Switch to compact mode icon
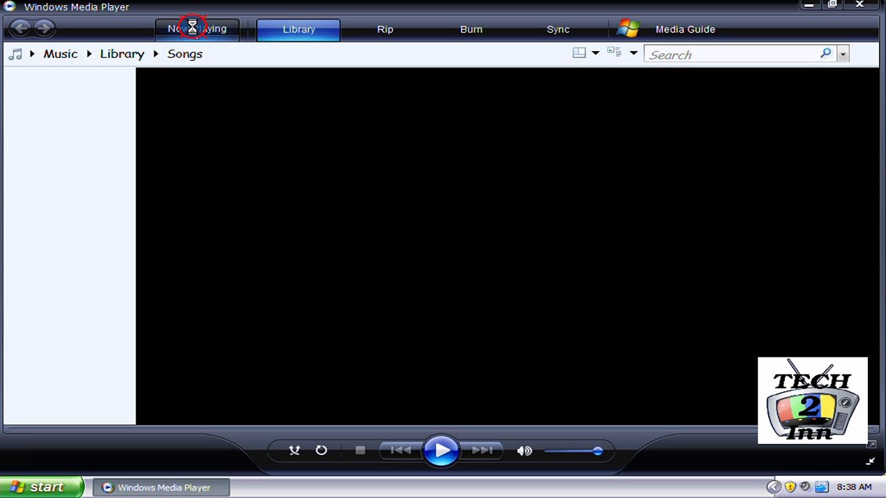Screen dimensions: 886x498 point(871,461)
